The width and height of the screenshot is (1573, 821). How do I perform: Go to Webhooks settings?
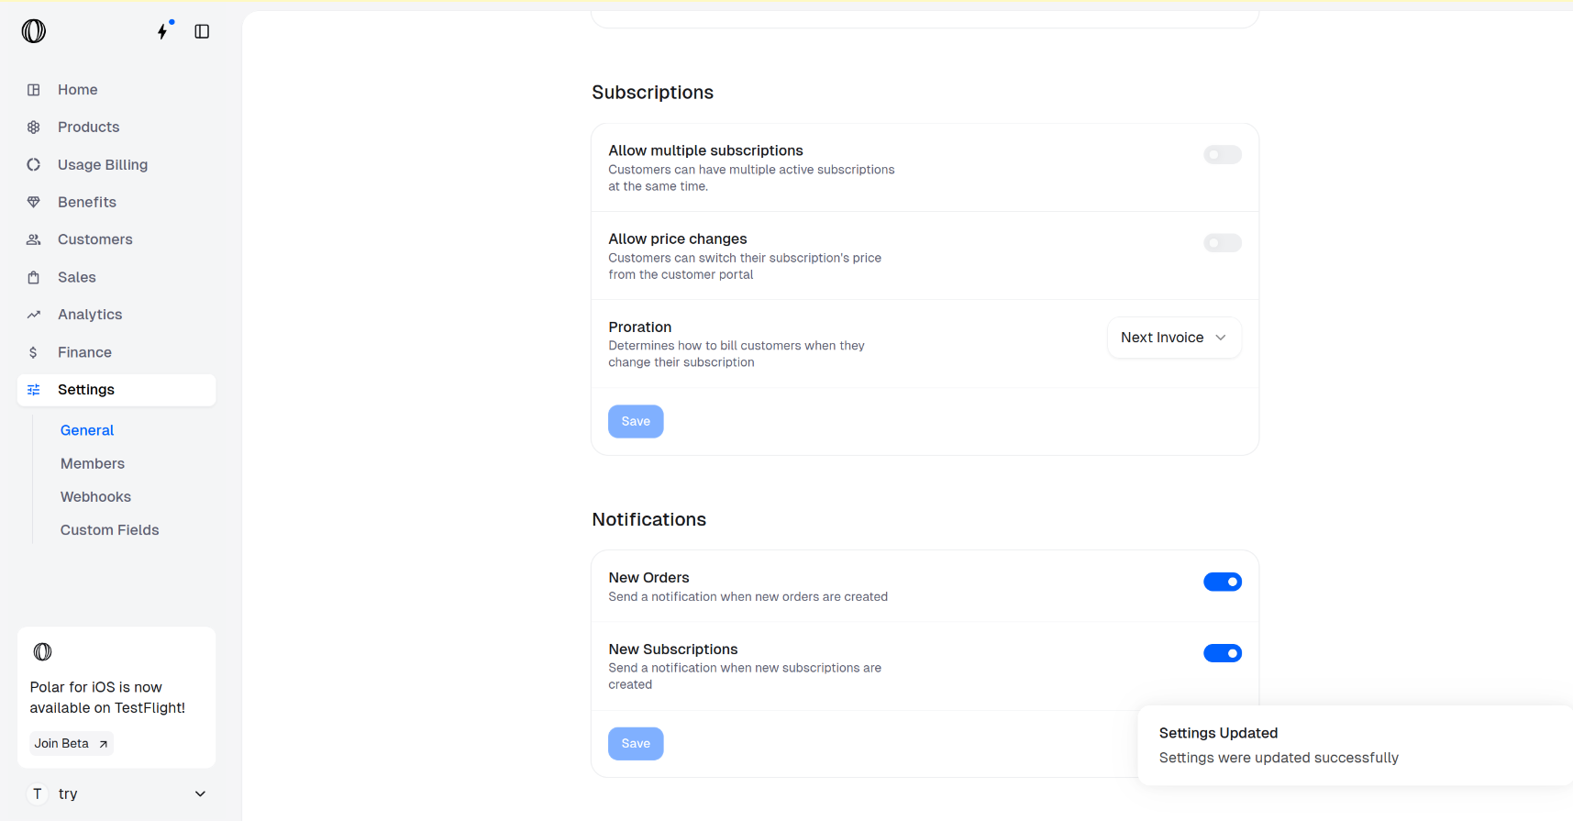(x=95, y=496)
